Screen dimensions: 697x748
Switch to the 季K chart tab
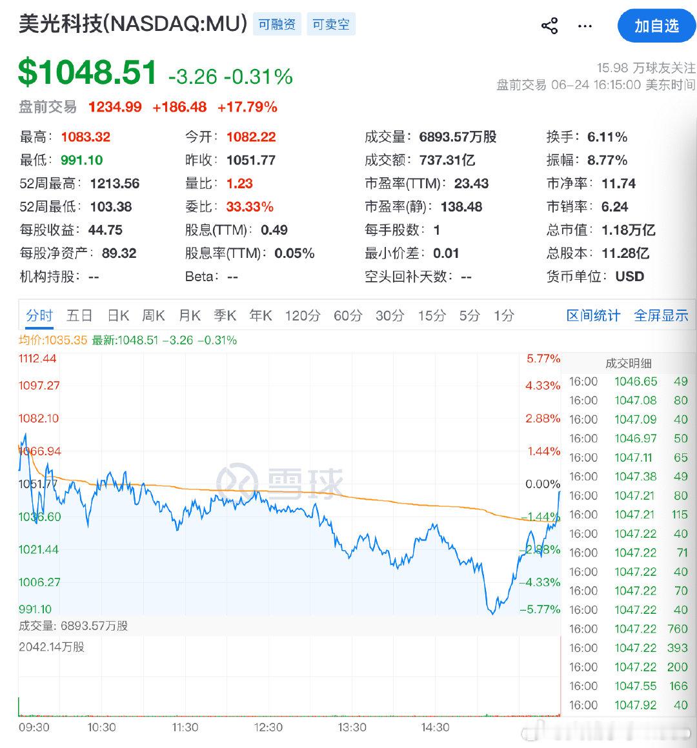[x=225, y=315]
